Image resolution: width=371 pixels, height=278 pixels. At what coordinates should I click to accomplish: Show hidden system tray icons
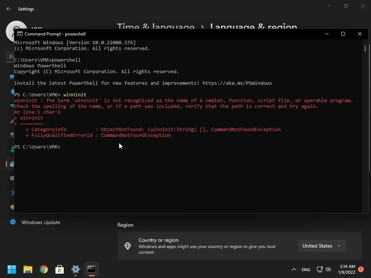[293, 269]
